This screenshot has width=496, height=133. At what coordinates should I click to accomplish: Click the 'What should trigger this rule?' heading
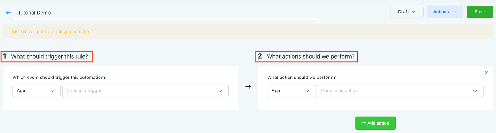coord(50,57)
